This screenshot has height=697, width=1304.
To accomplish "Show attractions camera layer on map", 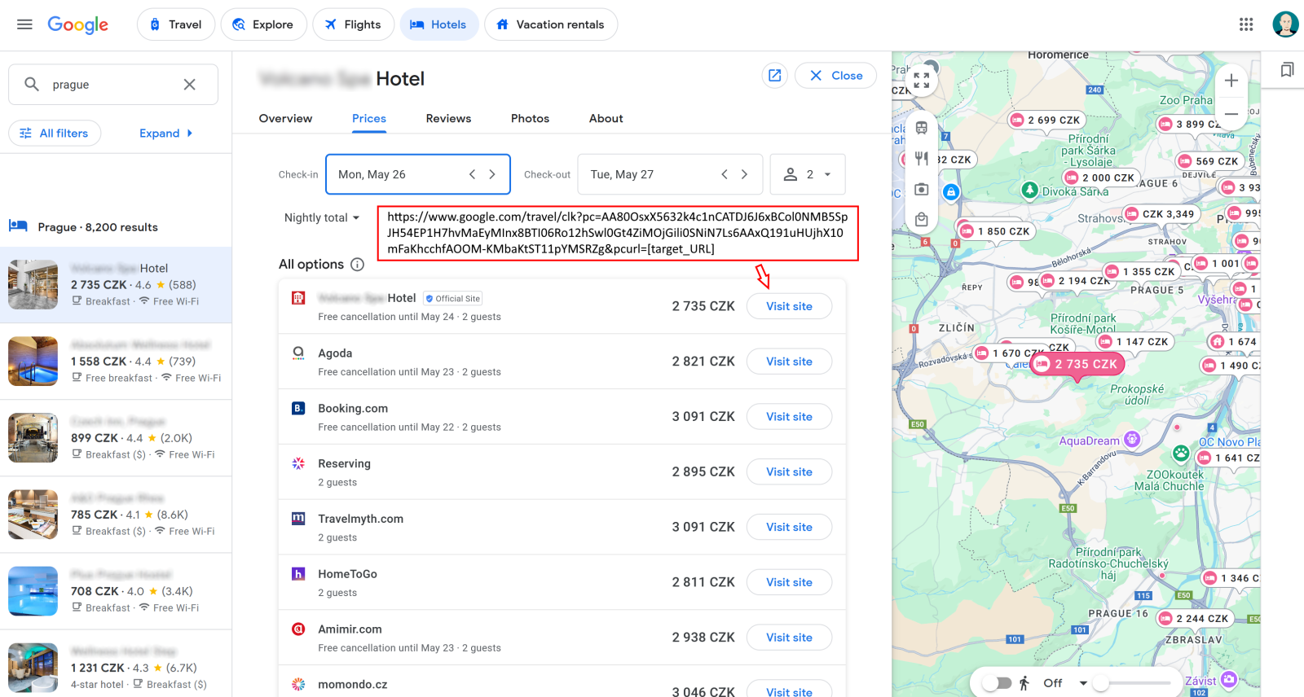I will 922,189.
